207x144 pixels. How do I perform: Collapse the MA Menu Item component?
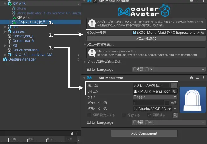84,78
